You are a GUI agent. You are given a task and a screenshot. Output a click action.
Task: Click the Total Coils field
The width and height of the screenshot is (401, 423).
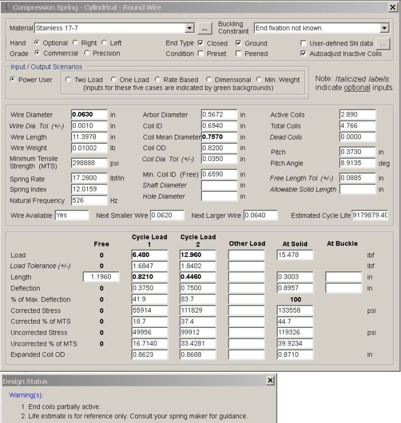358,126
